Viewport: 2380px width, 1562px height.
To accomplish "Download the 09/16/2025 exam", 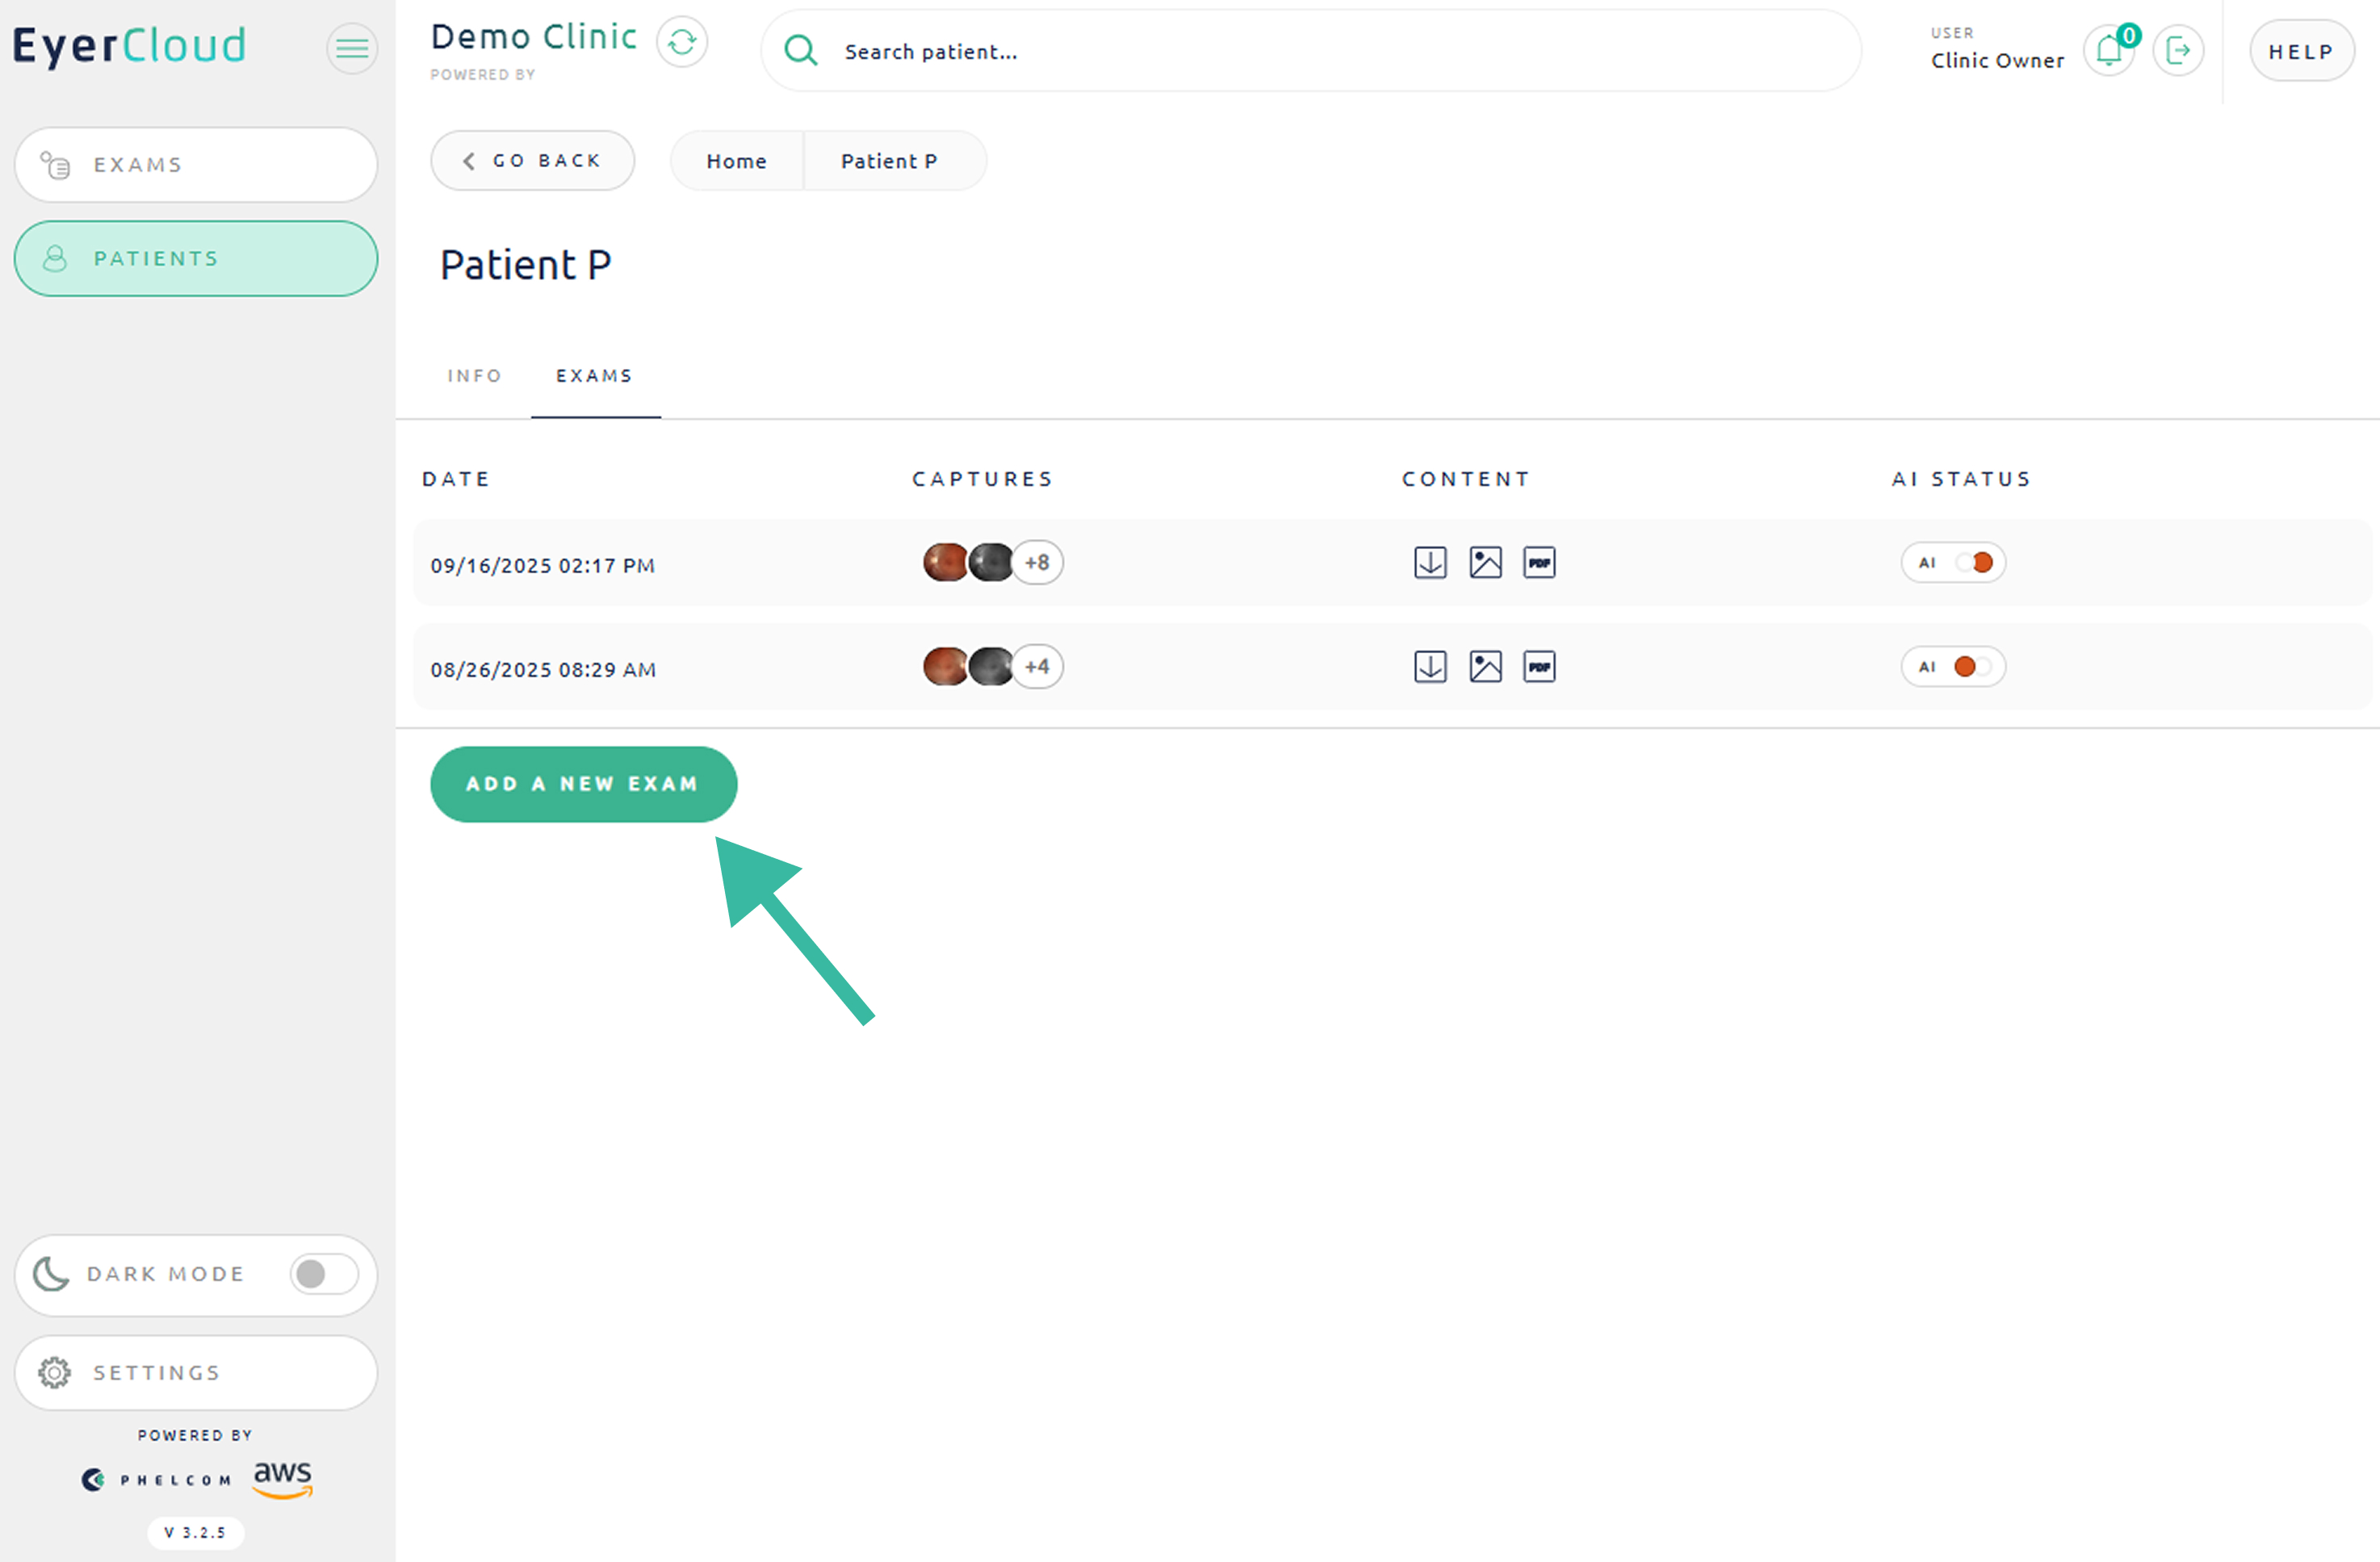I will click(1430, 563).
